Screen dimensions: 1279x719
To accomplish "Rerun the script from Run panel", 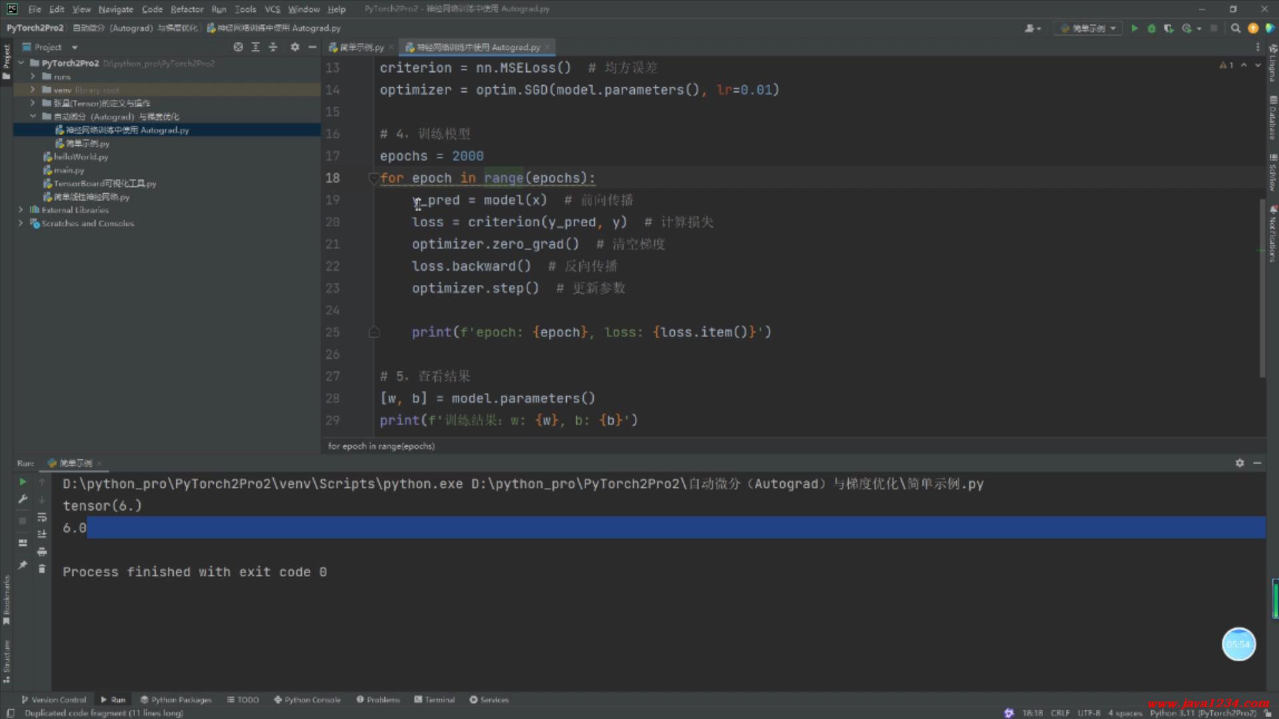I will point(23,481).
